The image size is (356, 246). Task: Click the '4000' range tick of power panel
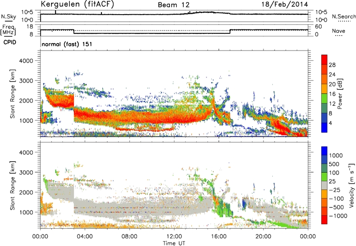click(x=26, y=61)
